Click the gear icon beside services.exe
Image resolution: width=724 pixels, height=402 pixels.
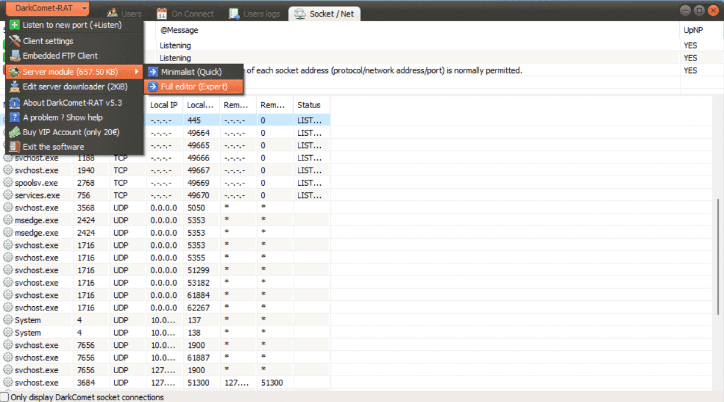pos(8,195)
